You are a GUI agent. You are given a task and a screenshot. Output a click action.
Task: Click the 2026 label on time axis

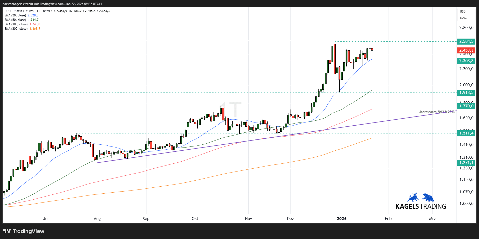(x=341, y=219)
